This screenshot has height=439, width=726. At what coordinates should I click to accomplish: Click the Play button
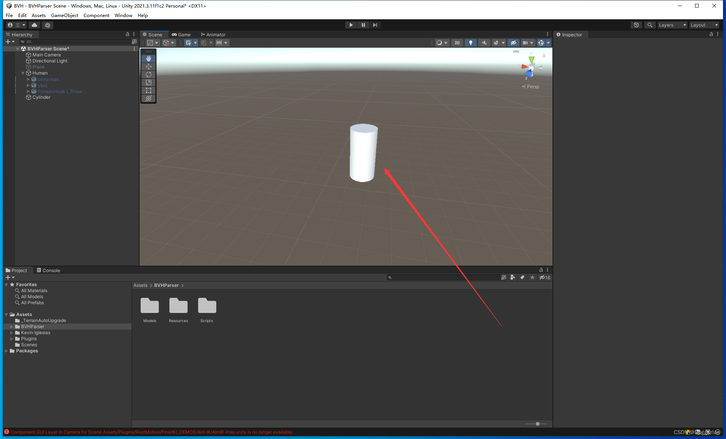click(x=351, y=25)
